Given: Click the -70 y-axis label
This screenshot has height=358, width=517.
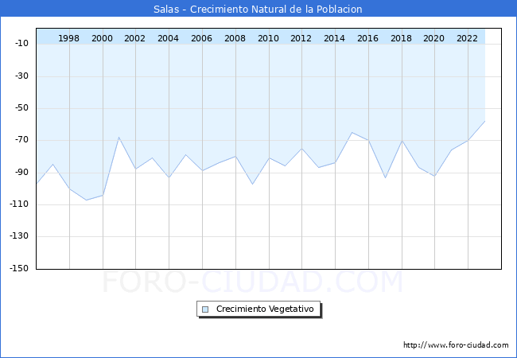Looking at the screenshot, I should pyautogui.click(x=21, y=140).
